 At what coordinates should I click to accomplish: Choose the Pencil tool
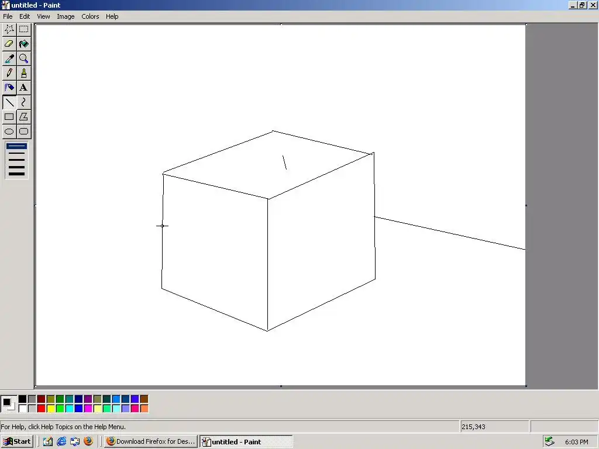click(x=9, y=73)
